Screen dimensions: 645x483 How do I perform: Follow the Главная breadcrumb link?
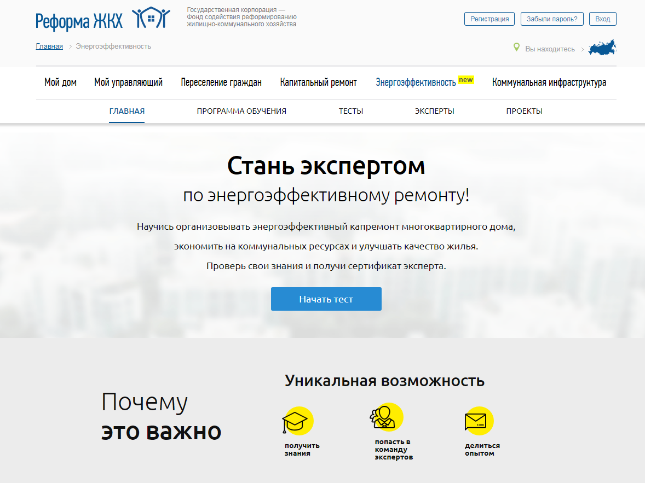pyautogui.click(x=49, y=46)
